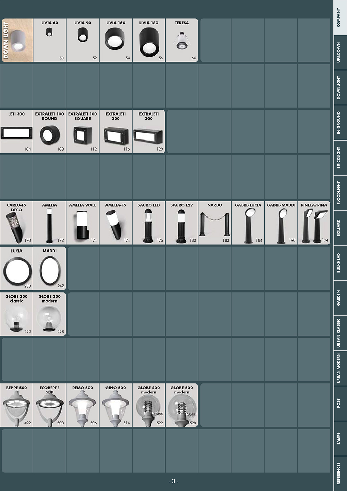Open the GLOBE 500 modern tile

coord(182,405)
